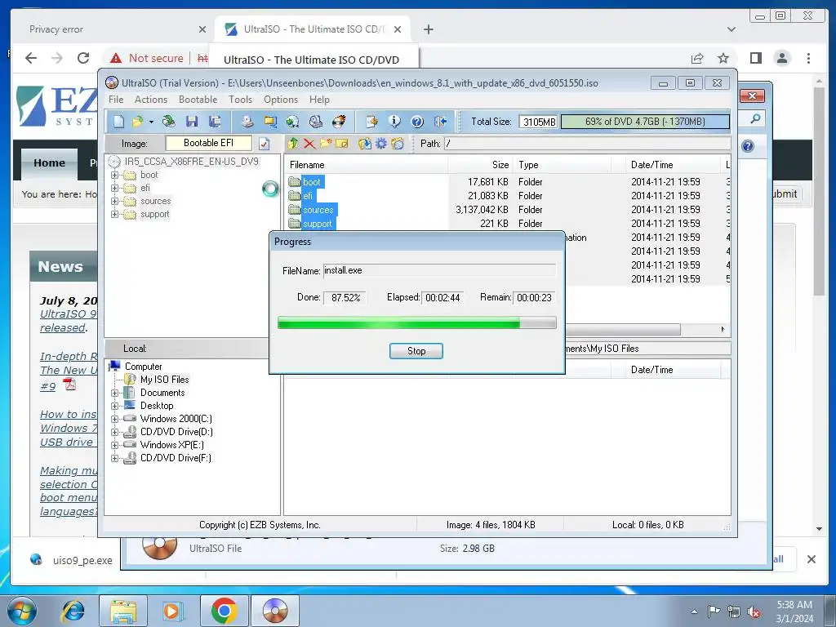Reload the page in Chrome
This screenshot has width=836, height=627.
coord(83,58)
